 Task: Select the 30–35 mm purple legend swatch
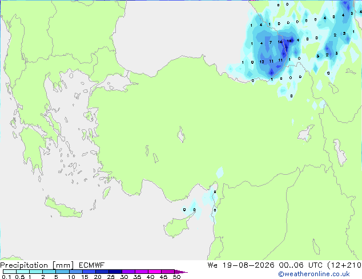128,272
